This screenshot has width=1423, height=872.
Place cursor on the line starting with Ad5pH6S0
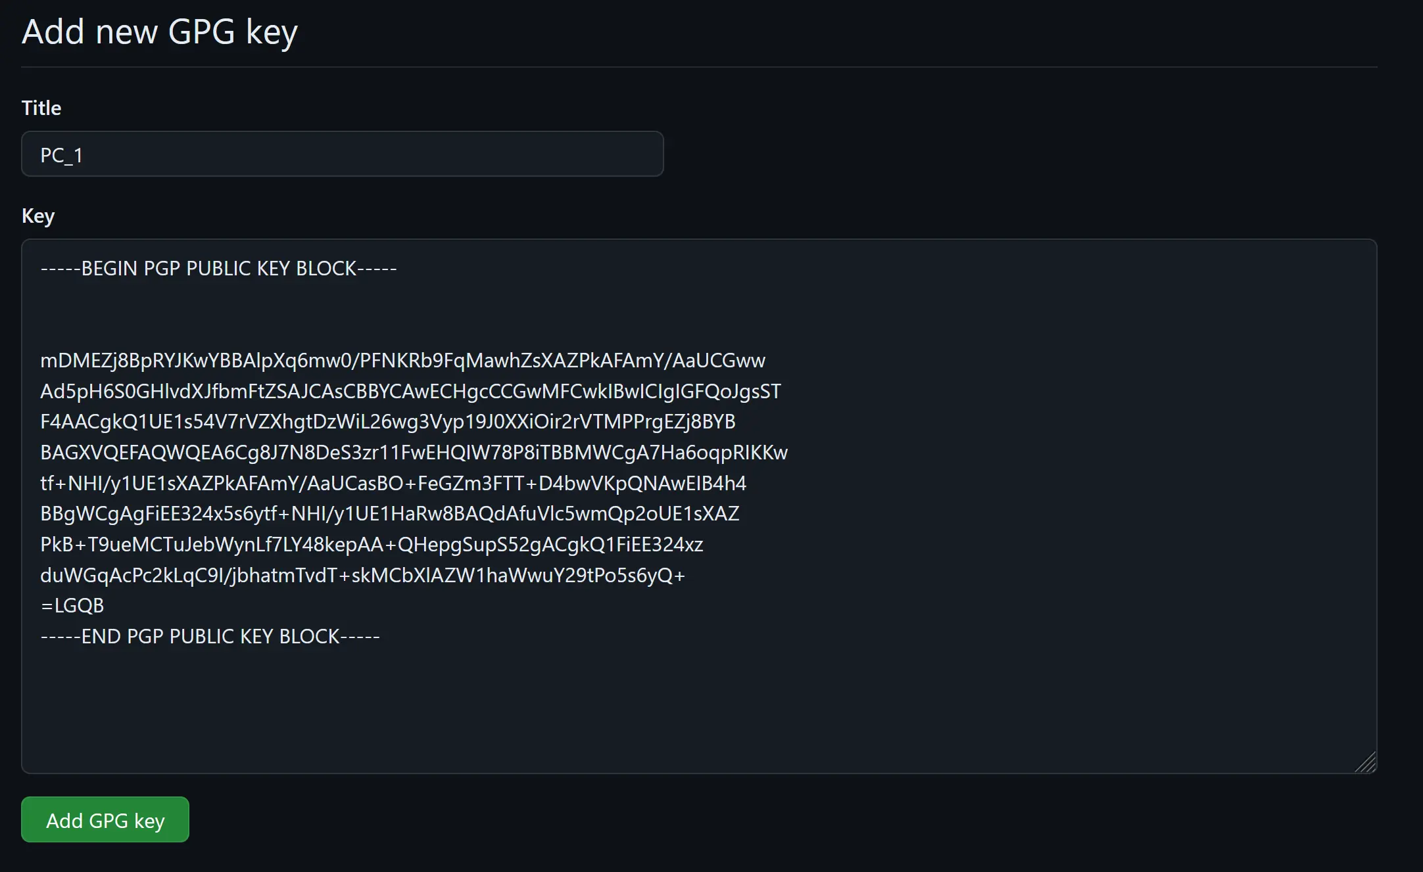coord(410,392)
